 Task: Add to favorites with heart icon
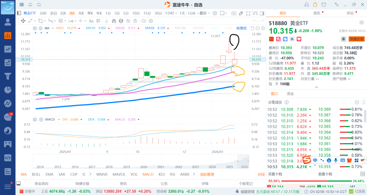299,39
